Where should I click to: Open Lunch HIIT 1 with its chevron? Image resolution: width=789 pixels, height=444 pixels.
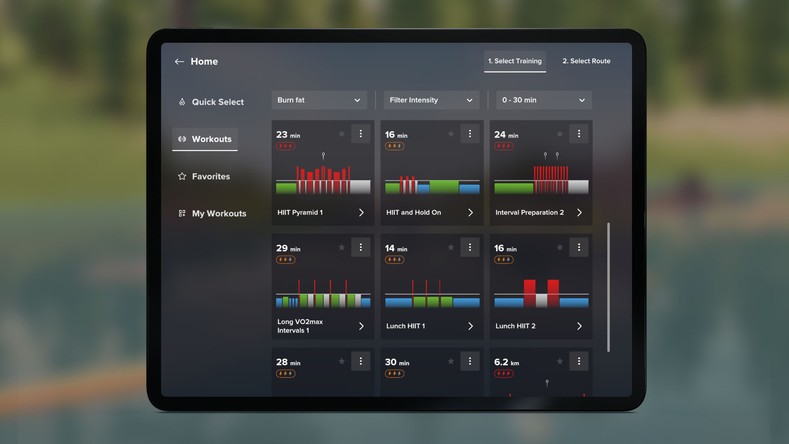[x=471, y=326]
